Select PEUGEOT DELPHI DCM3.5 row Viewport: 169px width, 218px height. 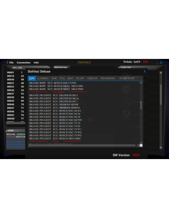pos(54,95)
